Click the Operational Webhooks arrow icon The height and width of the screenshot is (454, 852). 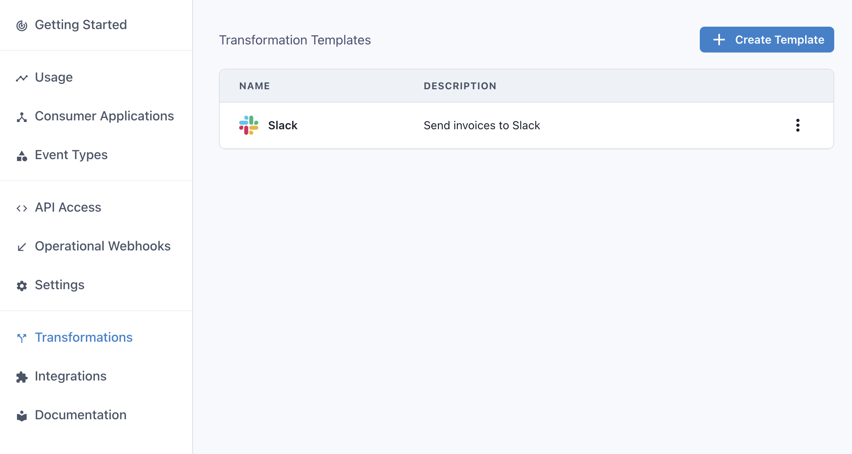(x=22, y=247)
